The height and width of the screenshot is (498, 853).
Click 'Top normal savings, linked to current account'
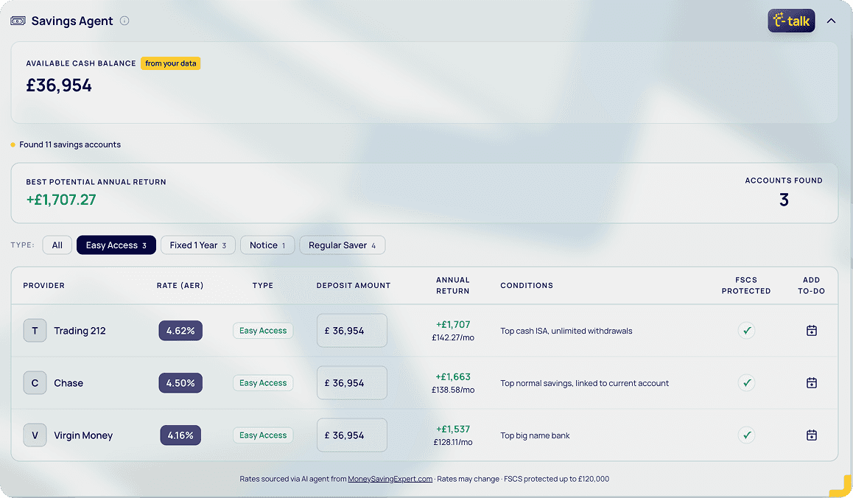[585, 382]
